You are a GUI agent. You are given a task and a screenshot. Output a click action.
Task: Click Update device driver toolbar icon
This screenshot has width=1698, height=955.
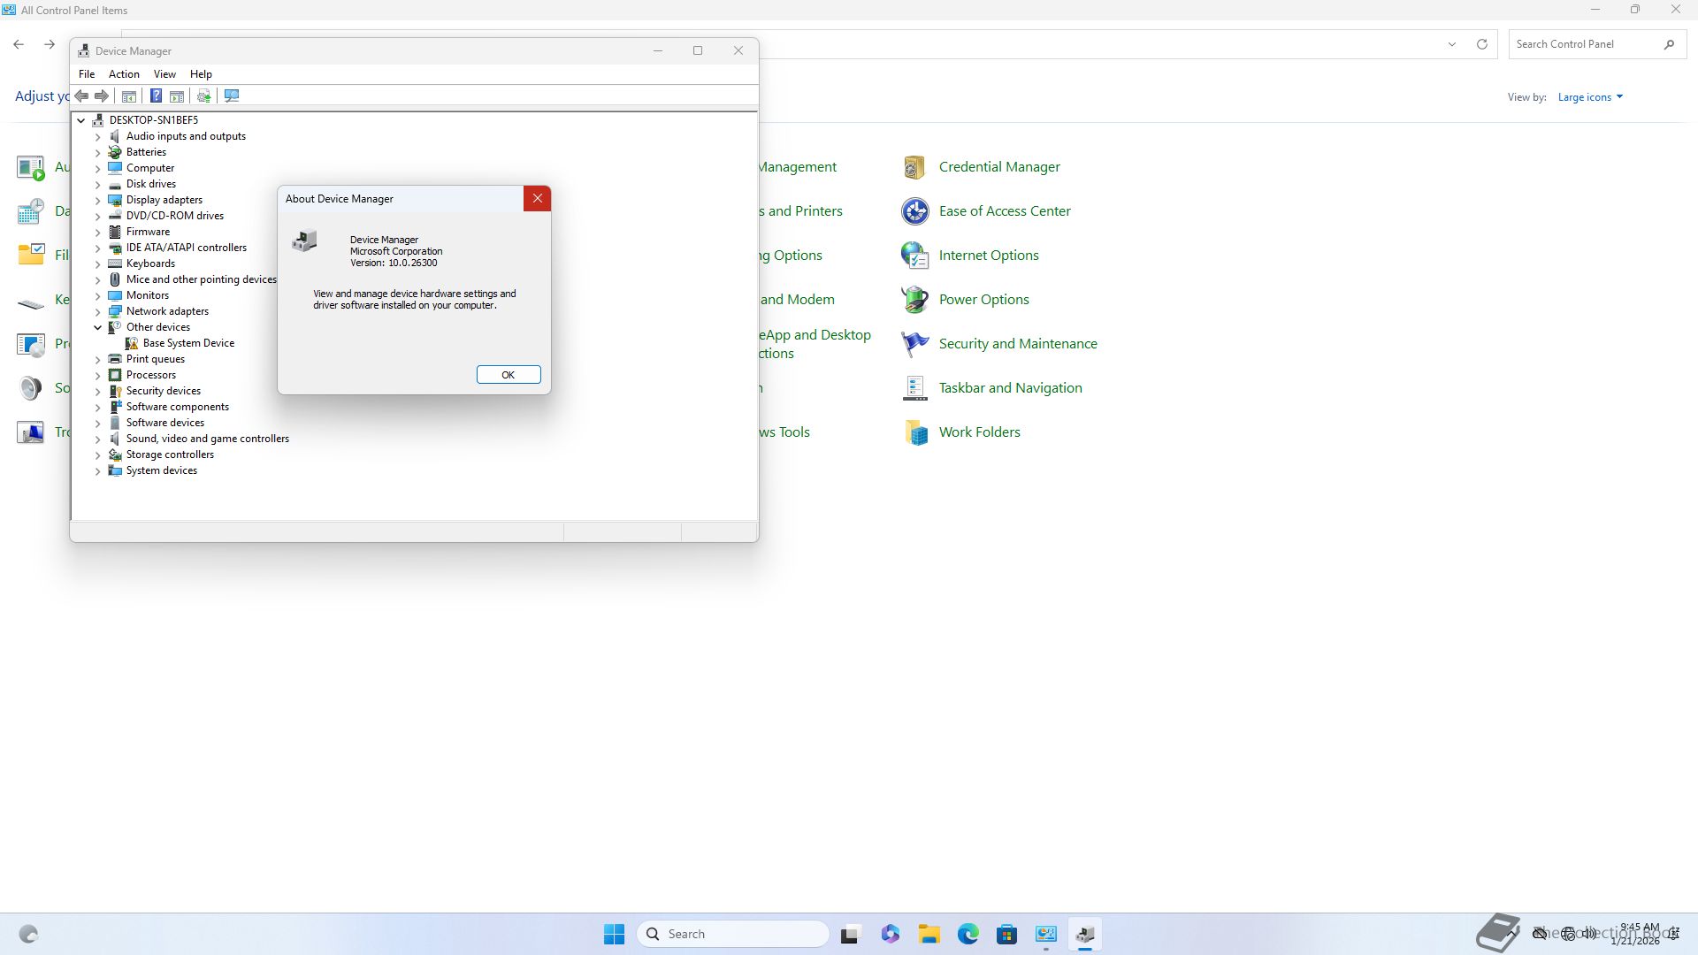pyautogui.click(x=204, y=95)
